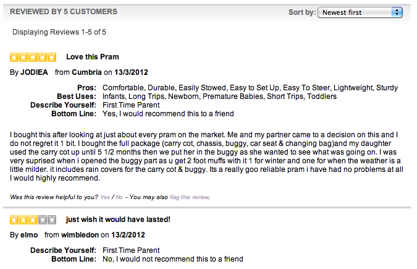This screenshot has width=417, height=269.
Task: Click the Love this Pram review title
Action: tap(93, 57)
